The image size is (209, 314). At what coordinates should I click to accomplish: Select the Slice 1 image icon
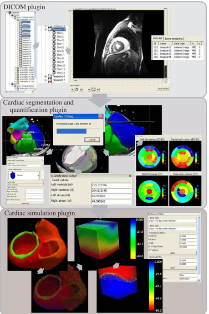54,33
